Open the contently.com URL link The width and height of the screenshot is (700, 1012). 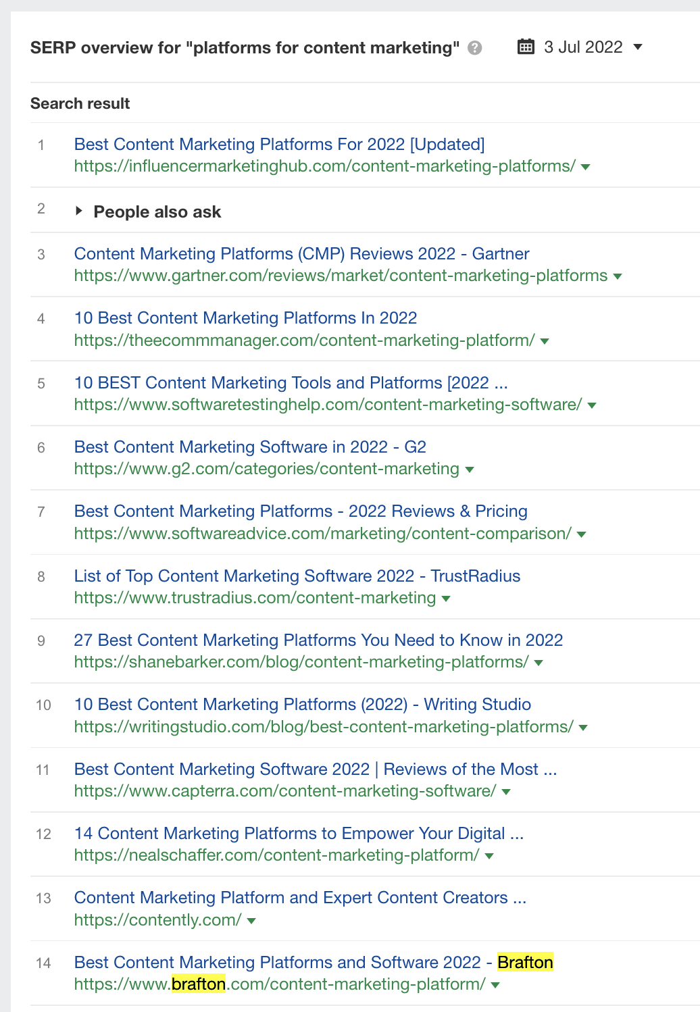pyautogui.click(x=157, y=920)
